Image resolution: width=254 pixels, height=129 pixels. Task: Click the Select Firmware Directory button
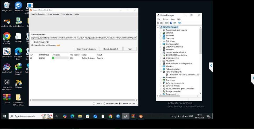[86, 49]
